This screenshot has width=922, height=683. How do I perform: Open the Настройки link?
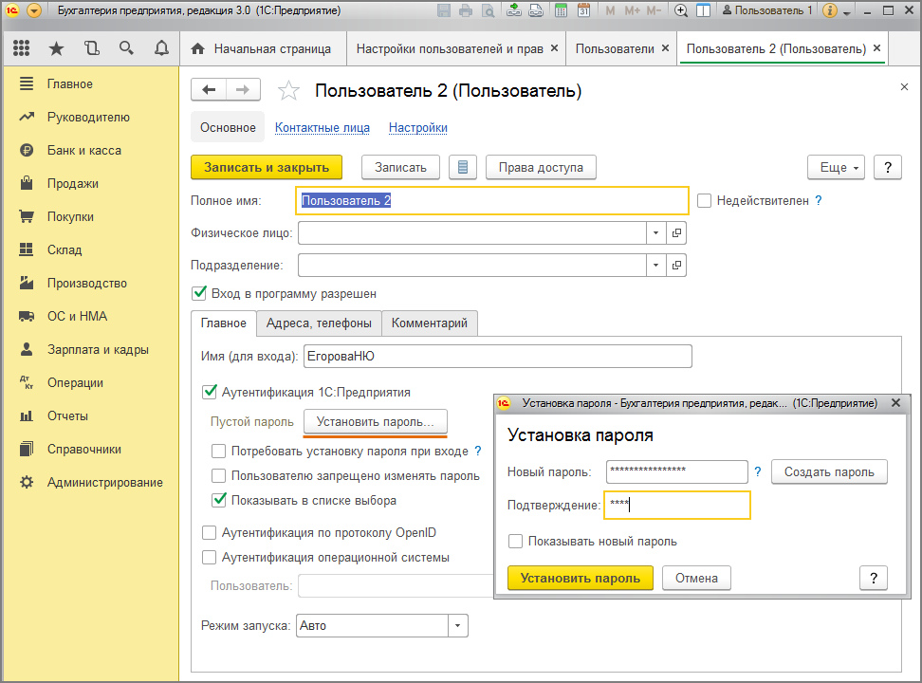tap(418, 128)
